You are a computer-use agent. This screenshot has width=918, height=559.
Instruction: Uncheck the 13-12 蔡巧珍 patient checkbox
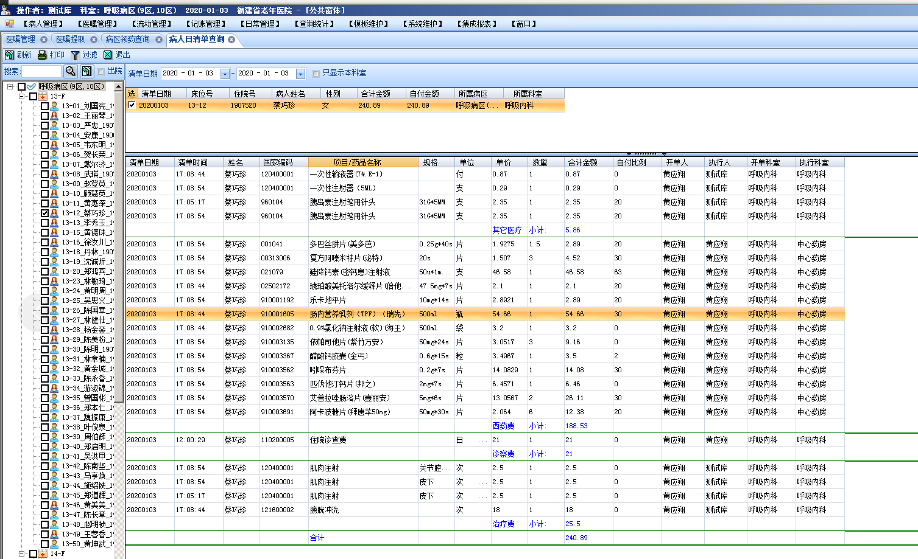tap(44, 213)
